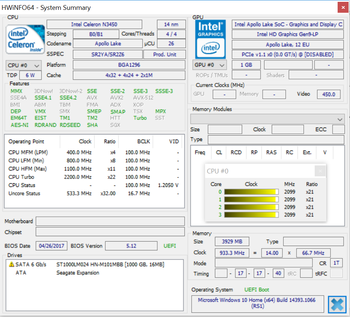This screenshot has height=317, width=350.
Task: Click the 1 GB GPU memory field
Action: (246, 65)
